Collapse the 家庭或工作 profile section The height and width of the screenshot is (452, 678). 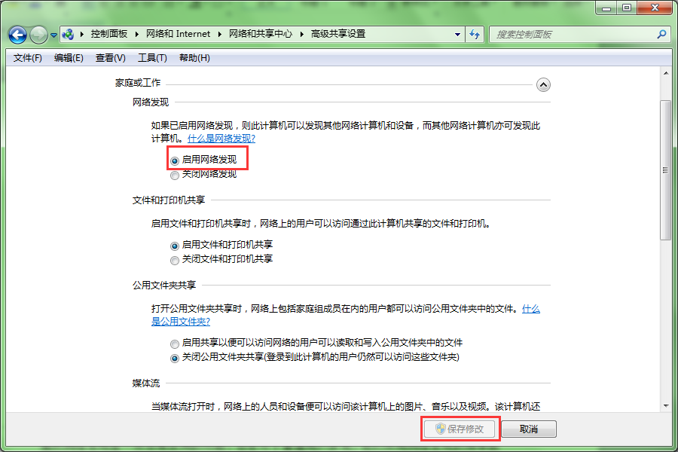point(543,85)
